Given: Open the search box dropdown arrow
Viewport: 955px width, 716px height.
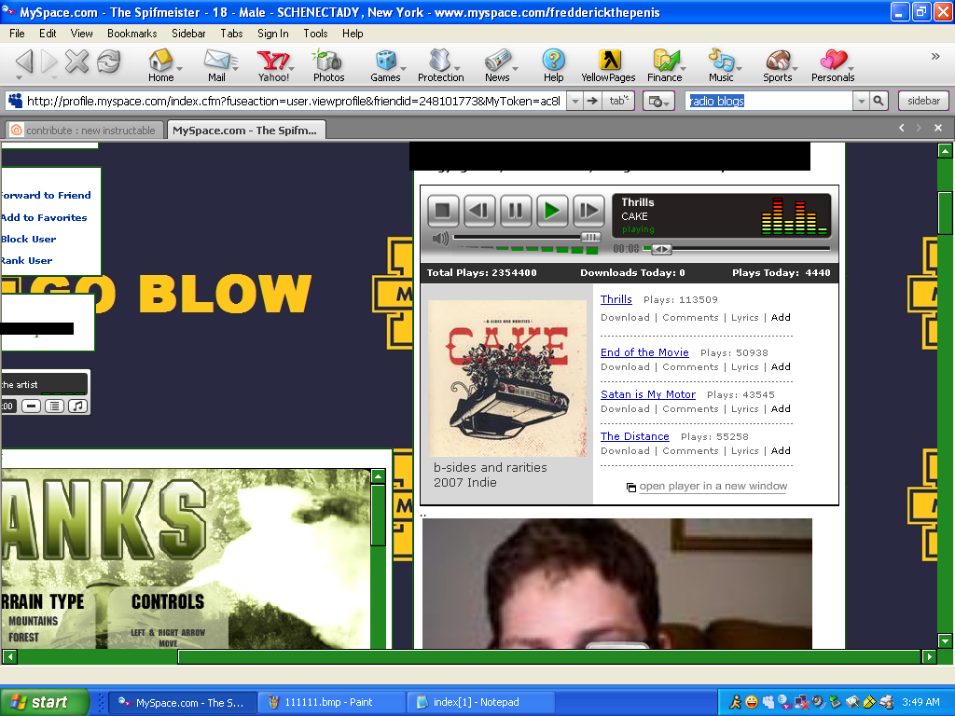Looking at the screenshot, I should tap(861, 101).
